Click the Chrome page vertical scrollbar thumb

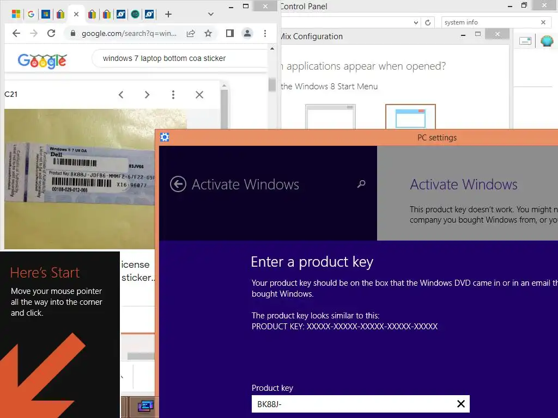(272, 84)
